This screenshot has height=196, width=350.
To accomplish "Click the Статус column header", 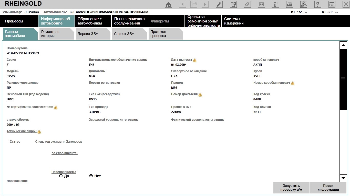I will point(15,142).
